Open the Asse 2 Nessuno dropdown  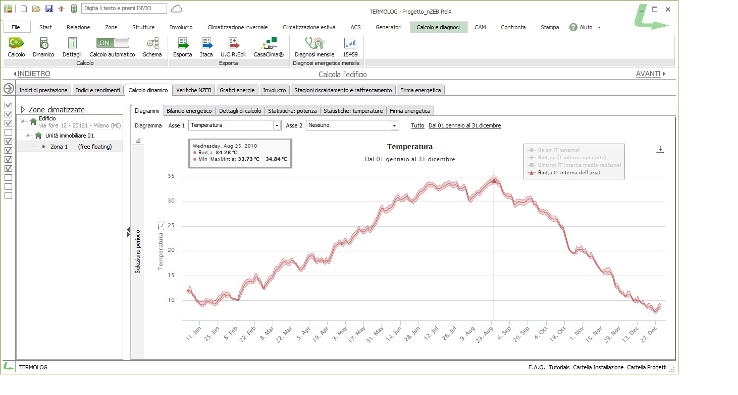(394, 125)
